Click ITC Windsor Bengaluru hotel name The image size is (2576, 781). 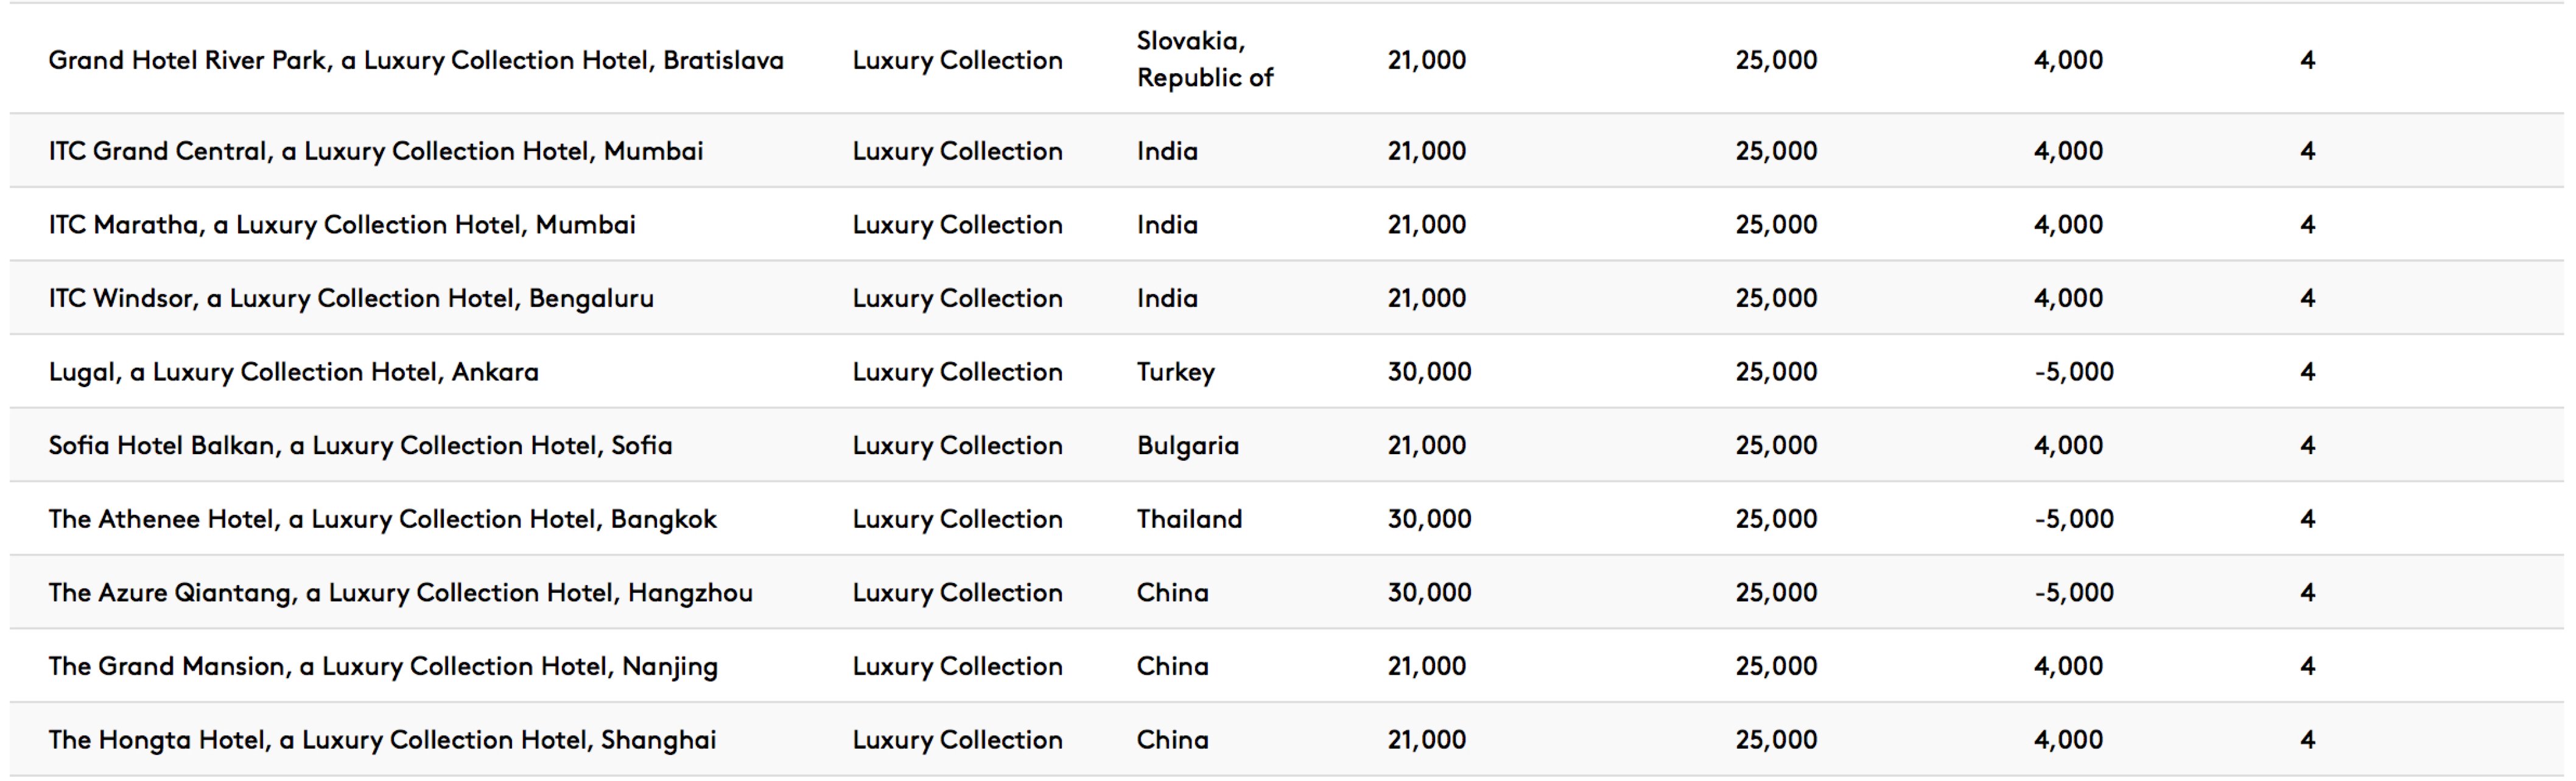(351, 298)
